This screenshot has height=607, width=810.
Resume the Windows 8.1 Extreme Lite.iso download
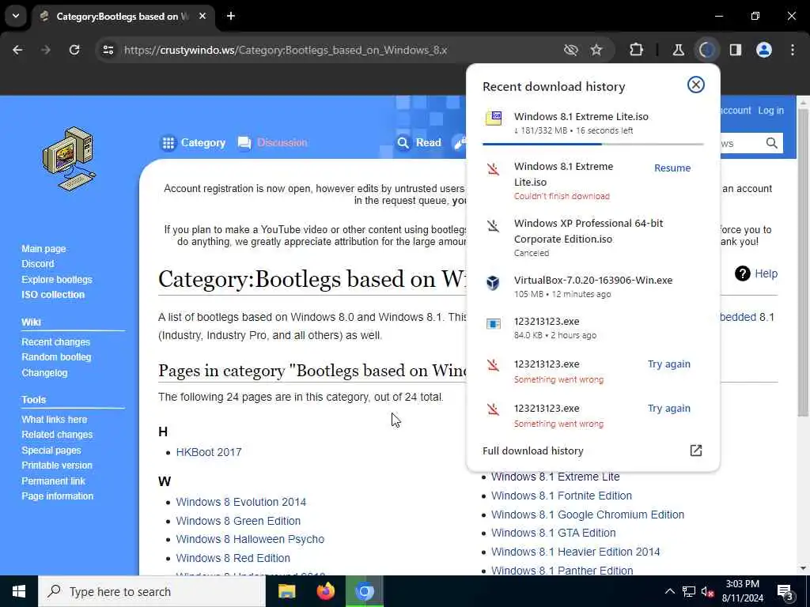pos(672,168)
